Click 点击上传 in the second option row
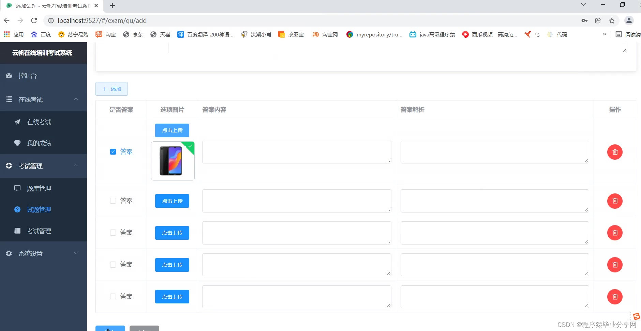Viewport: 641px width, 331px height. 172,201
